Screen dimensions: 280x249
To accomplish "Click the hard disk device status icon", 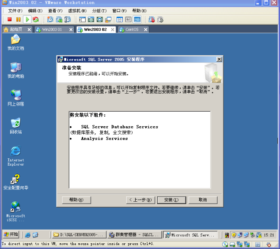I will 232,244.
